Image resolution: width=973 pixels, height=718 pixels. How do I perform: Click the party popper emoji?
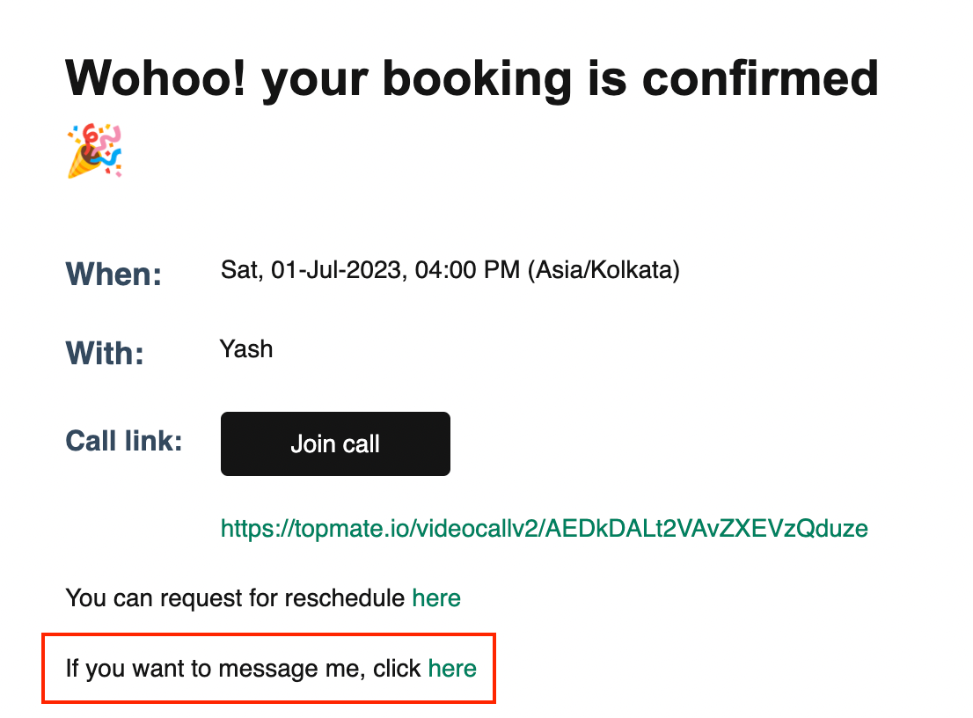(95, 150)
